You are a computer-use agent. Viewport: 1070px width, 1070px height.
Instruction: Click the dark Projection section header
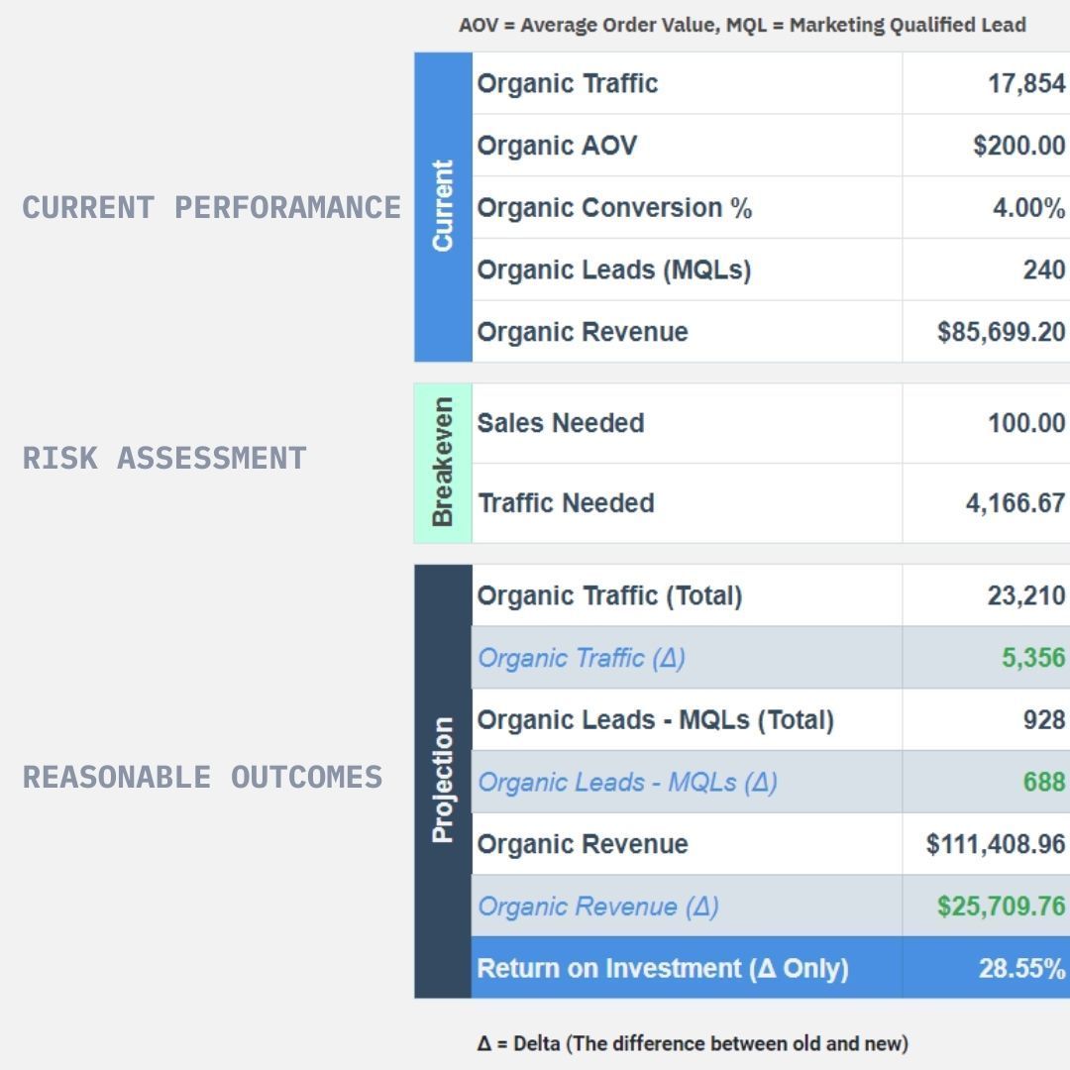443,782
